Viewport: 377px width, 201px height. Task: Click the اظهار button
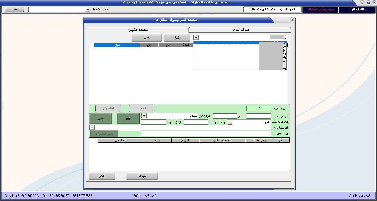(x=177, y=38)
